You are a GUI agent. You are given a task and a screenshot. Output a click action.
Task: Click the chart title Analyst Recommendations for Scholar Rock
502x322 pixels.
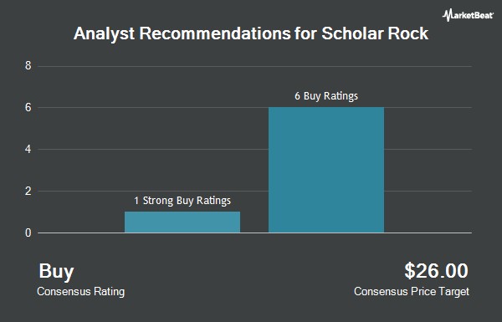click(251, 34)
